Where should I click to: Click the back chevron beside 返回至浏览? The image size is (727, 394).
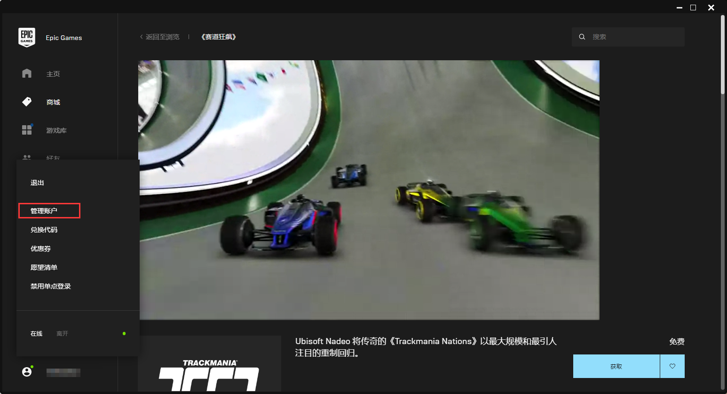[141, 37]
